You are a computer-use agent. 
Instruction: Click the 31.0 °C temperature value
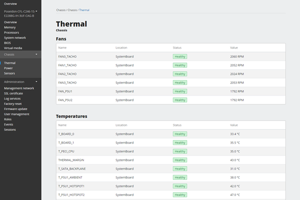[x=235, y=169]
